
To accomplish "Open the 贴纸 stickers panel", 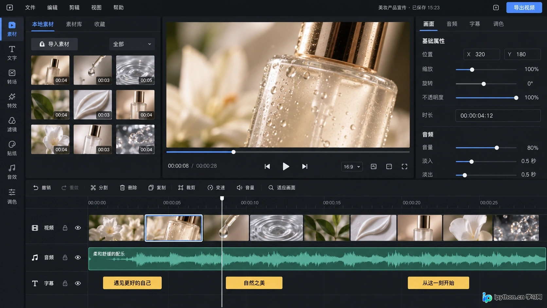I will (12, 148).
